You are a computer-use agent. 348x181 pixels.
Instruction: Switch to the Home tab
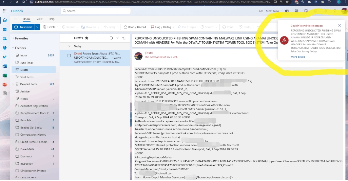27,19
